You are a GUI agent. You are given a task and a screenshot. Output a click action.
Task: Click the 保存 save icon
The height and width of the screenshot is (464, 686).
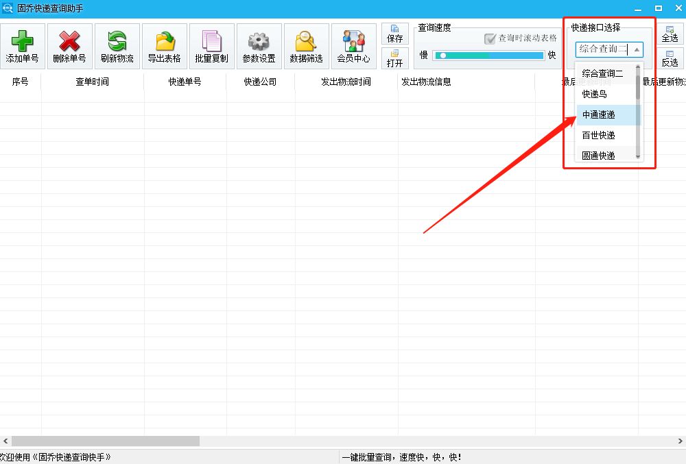coord(394,33)
